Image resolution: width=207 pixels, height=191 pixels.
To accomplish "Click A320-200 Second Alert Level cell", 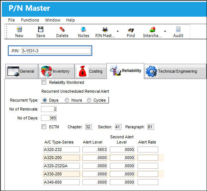I will [x=122, y=158].
